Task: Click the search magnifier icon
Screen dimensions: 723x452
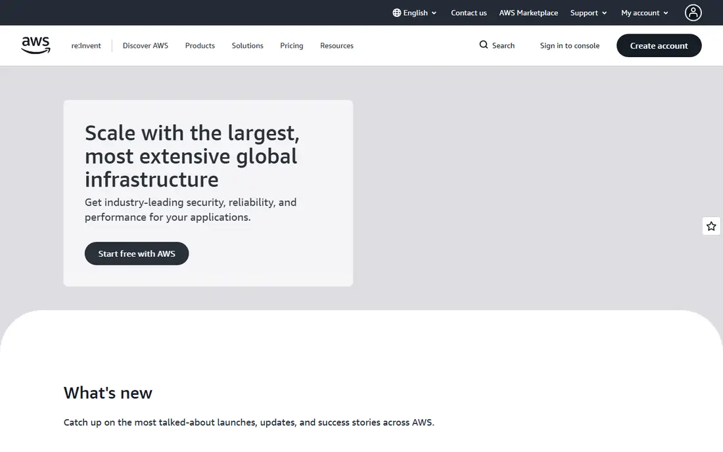Action: click(x=483, y=45)
